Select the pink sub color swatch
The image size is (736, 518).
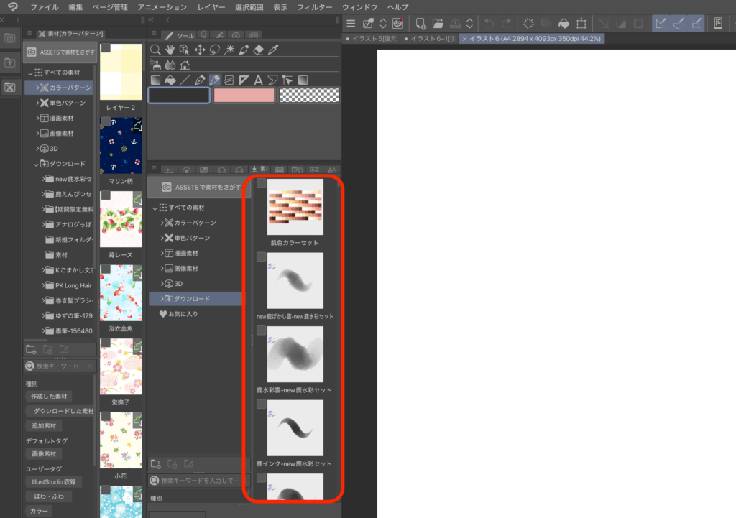(244, 96)
